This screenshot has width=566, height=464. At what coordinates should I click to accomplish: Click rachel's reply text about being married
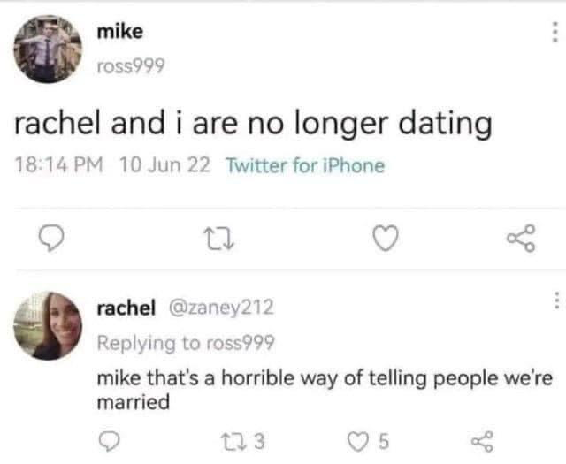(x=324, y=390)
